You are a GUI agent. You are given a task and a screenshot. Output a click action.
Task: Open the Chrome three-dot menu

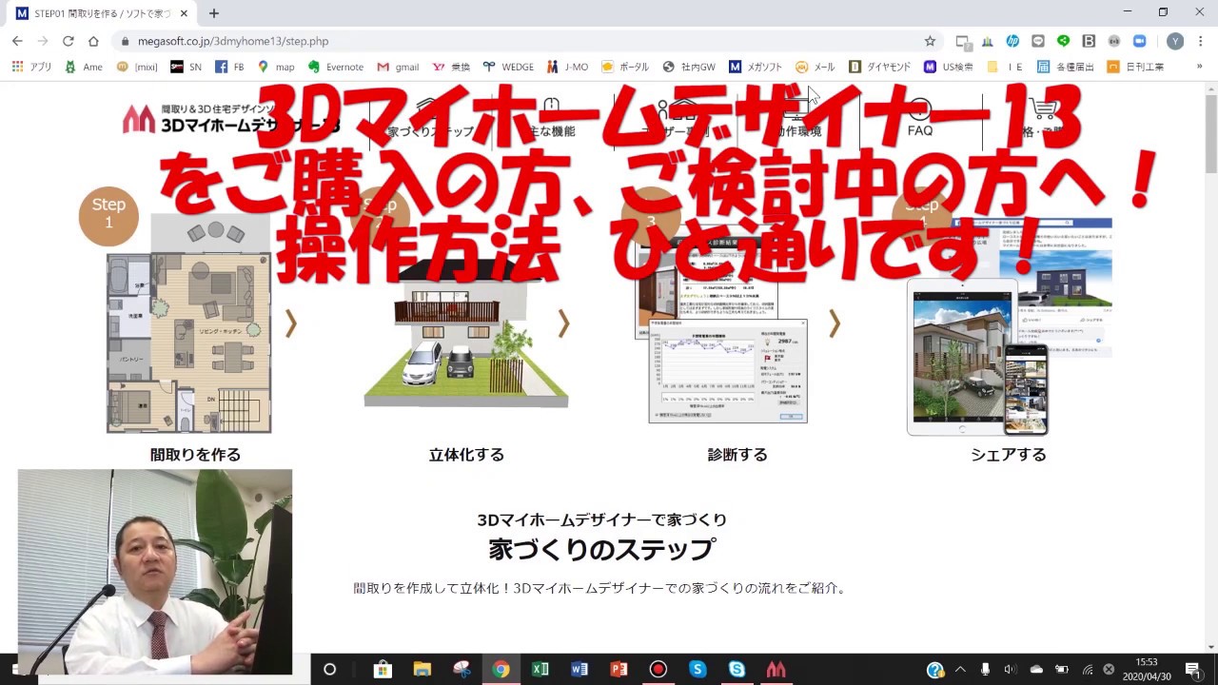coord(1200,41)
